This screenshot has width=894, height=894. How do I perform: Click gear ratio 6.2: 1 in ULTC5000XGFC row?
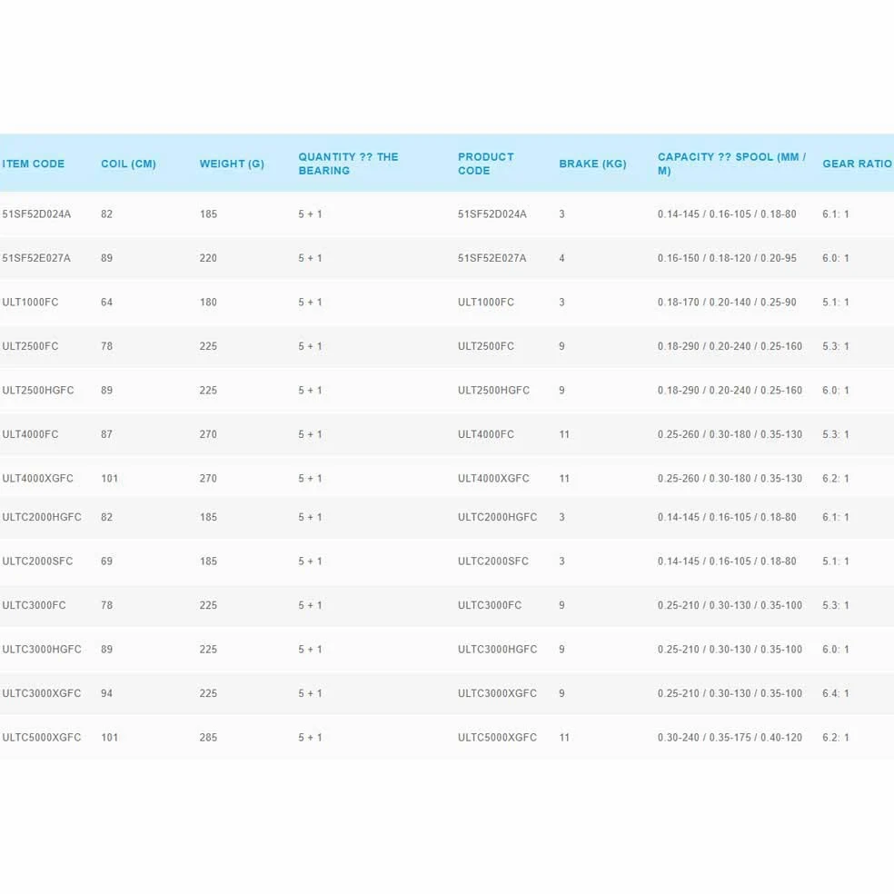(x=835, y=737)
